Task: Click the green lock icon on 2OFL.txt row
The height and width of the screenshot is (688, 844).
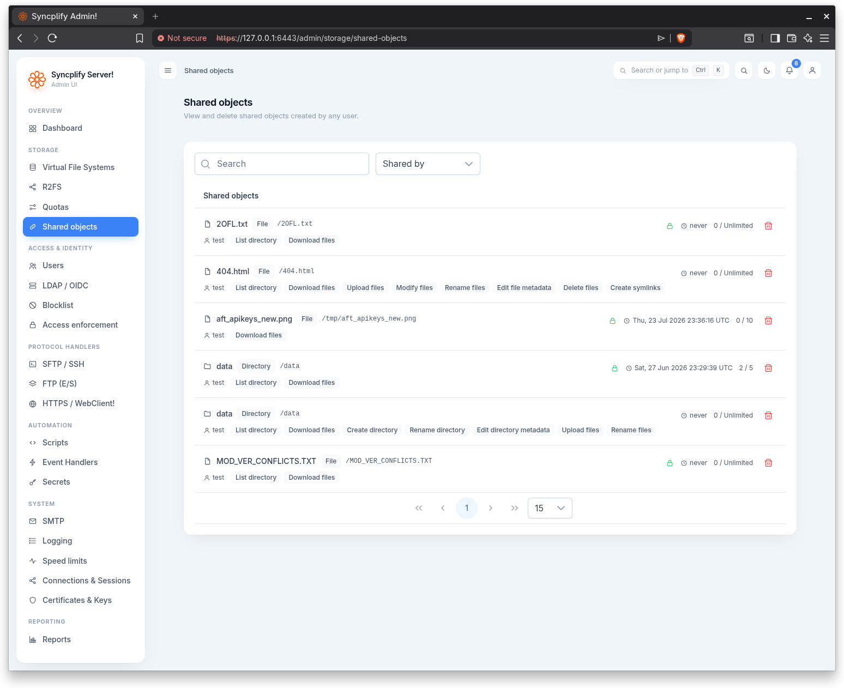Action: 670,226
